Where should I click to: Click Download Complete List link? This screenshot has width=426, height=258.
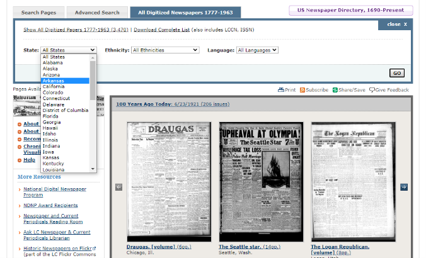click(x=162, y=30)
